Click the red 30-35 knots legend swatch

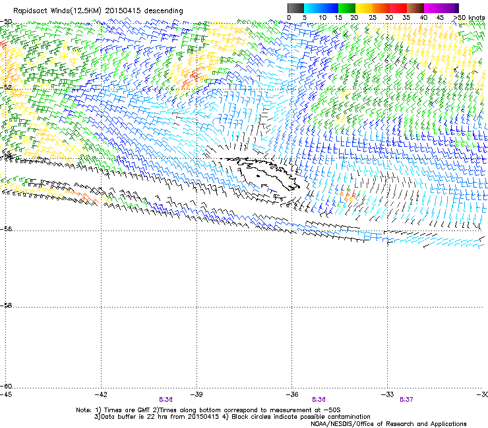(x=398, y=8)
